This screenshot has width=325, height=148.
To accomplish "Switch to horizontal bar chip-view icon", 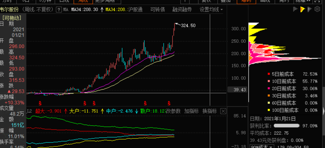I will (295, 10).
